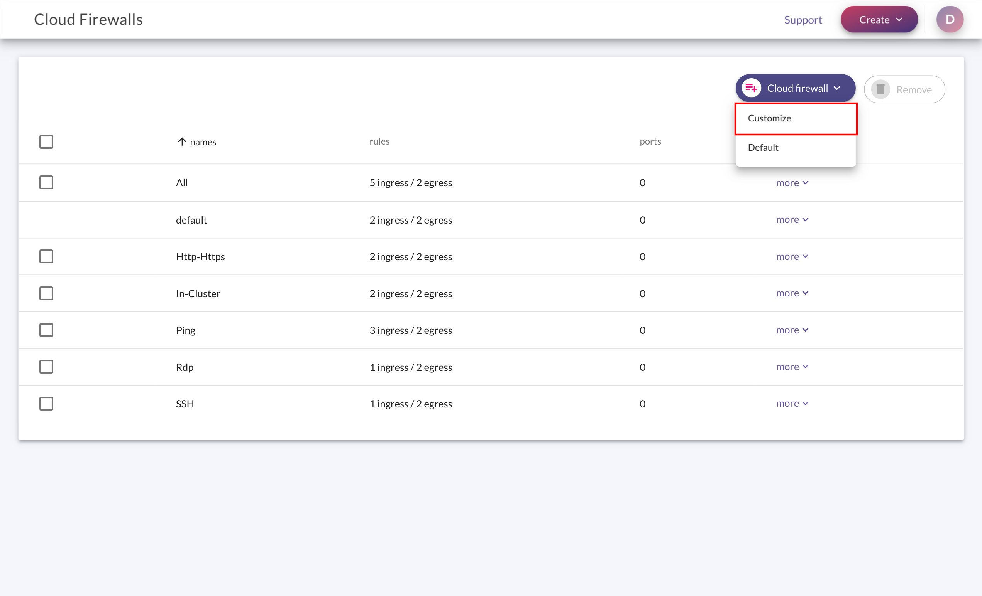Expand more options for In-Cluster firewall

791,293
